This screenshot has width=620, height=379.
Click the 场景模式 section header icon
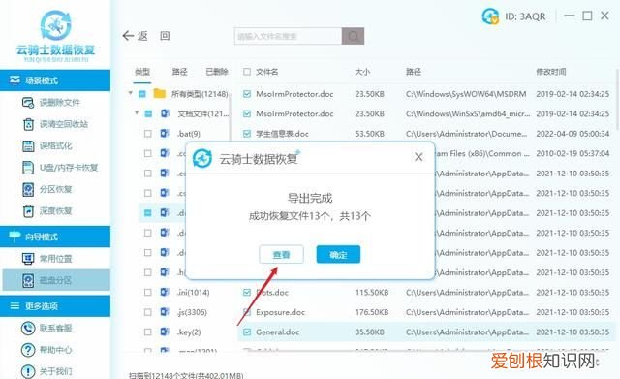(x=15, y=80)
